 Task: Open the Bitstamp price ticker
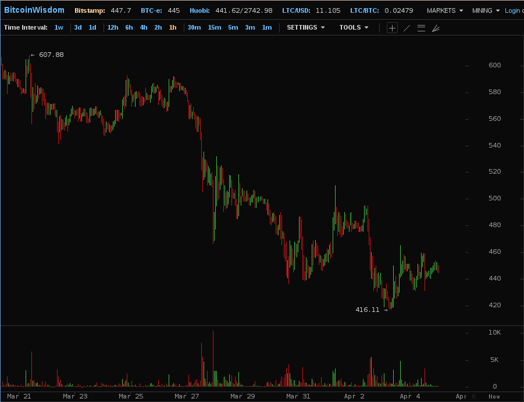(x=102, y=10)
